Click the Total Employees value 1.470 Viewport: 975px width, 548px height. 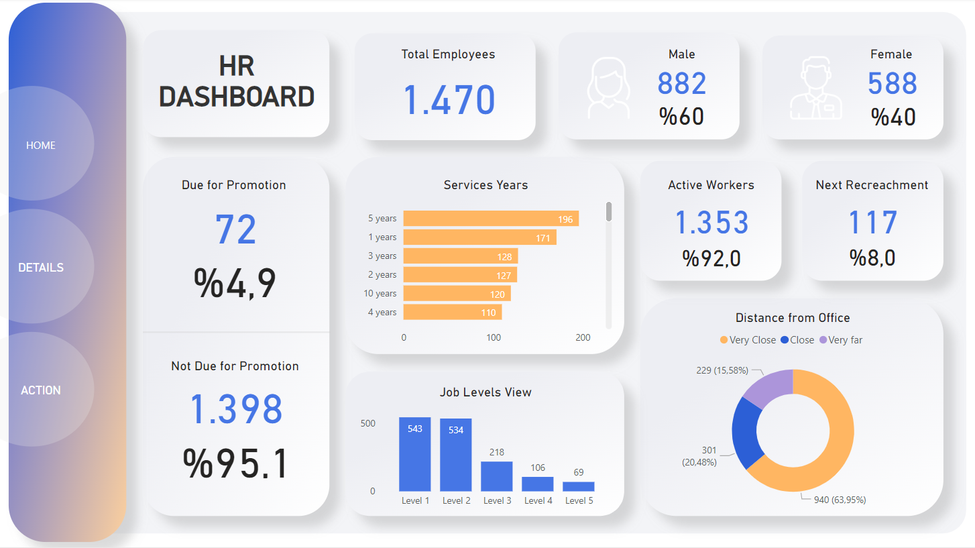449,100
